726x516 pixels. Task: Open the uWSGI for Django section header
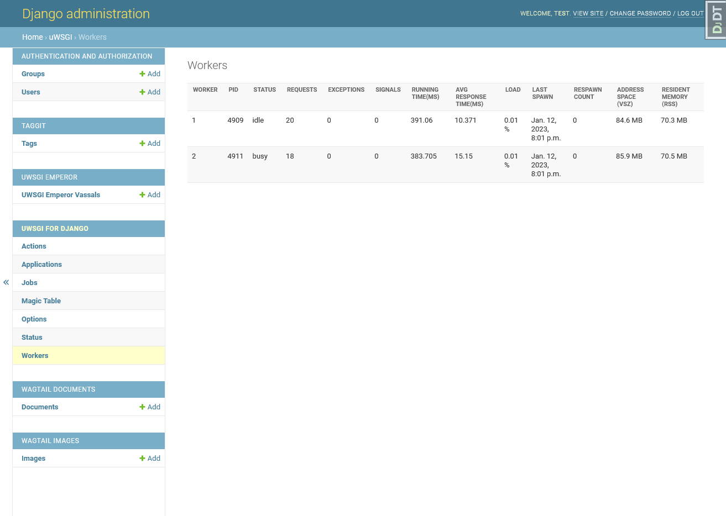click(55, 229)
